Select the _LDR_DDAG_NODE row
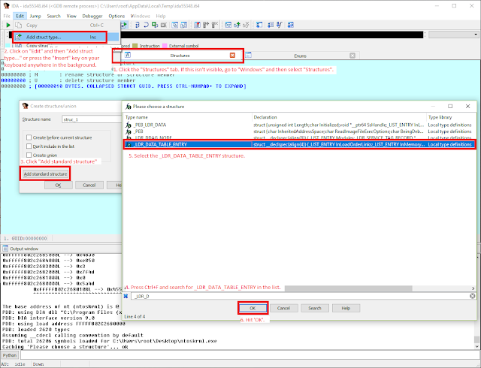This screenshot has width=481, height=368. point(300,137)
